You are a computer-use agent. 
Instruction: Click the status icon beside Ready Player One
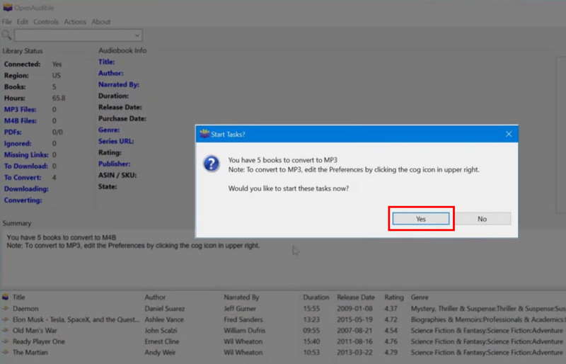[x=6, y=341]
